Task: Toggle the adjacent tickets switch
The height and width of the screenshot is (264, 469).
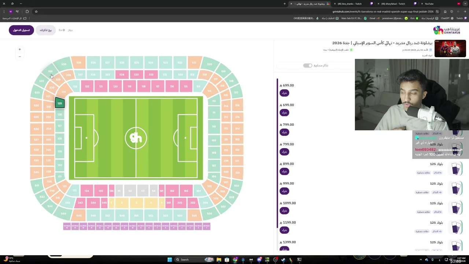Action: coord(307,65)
